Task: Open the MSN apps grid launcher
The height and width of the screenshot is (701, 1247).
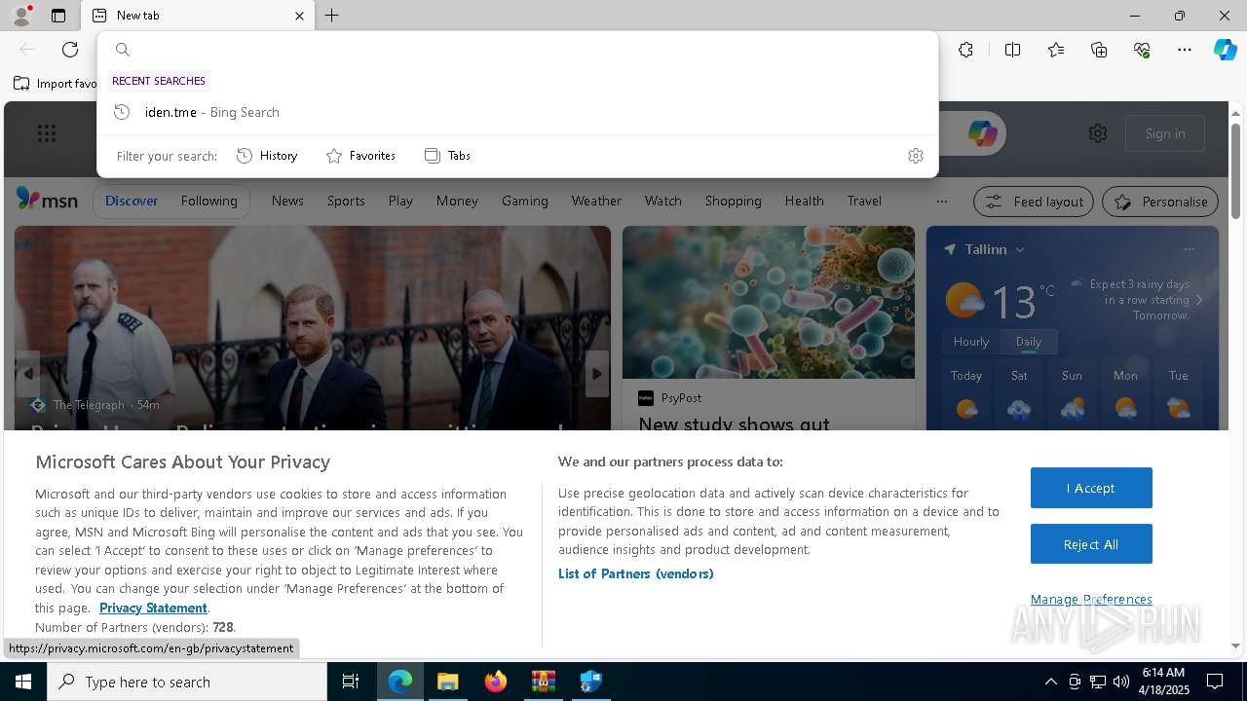Action: (47, 133)
